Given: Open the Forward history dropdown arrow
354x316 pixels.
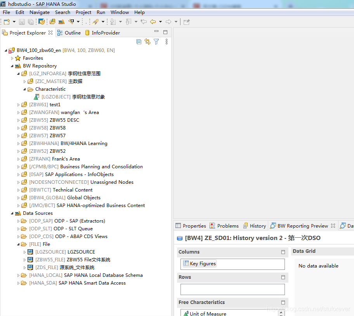Looking at the screenshot, I should (x=176, y=22).
